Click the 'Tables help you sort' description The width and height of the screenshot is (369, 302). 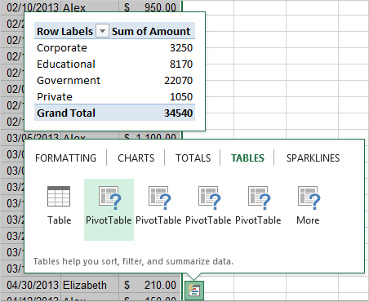(133, 261)
